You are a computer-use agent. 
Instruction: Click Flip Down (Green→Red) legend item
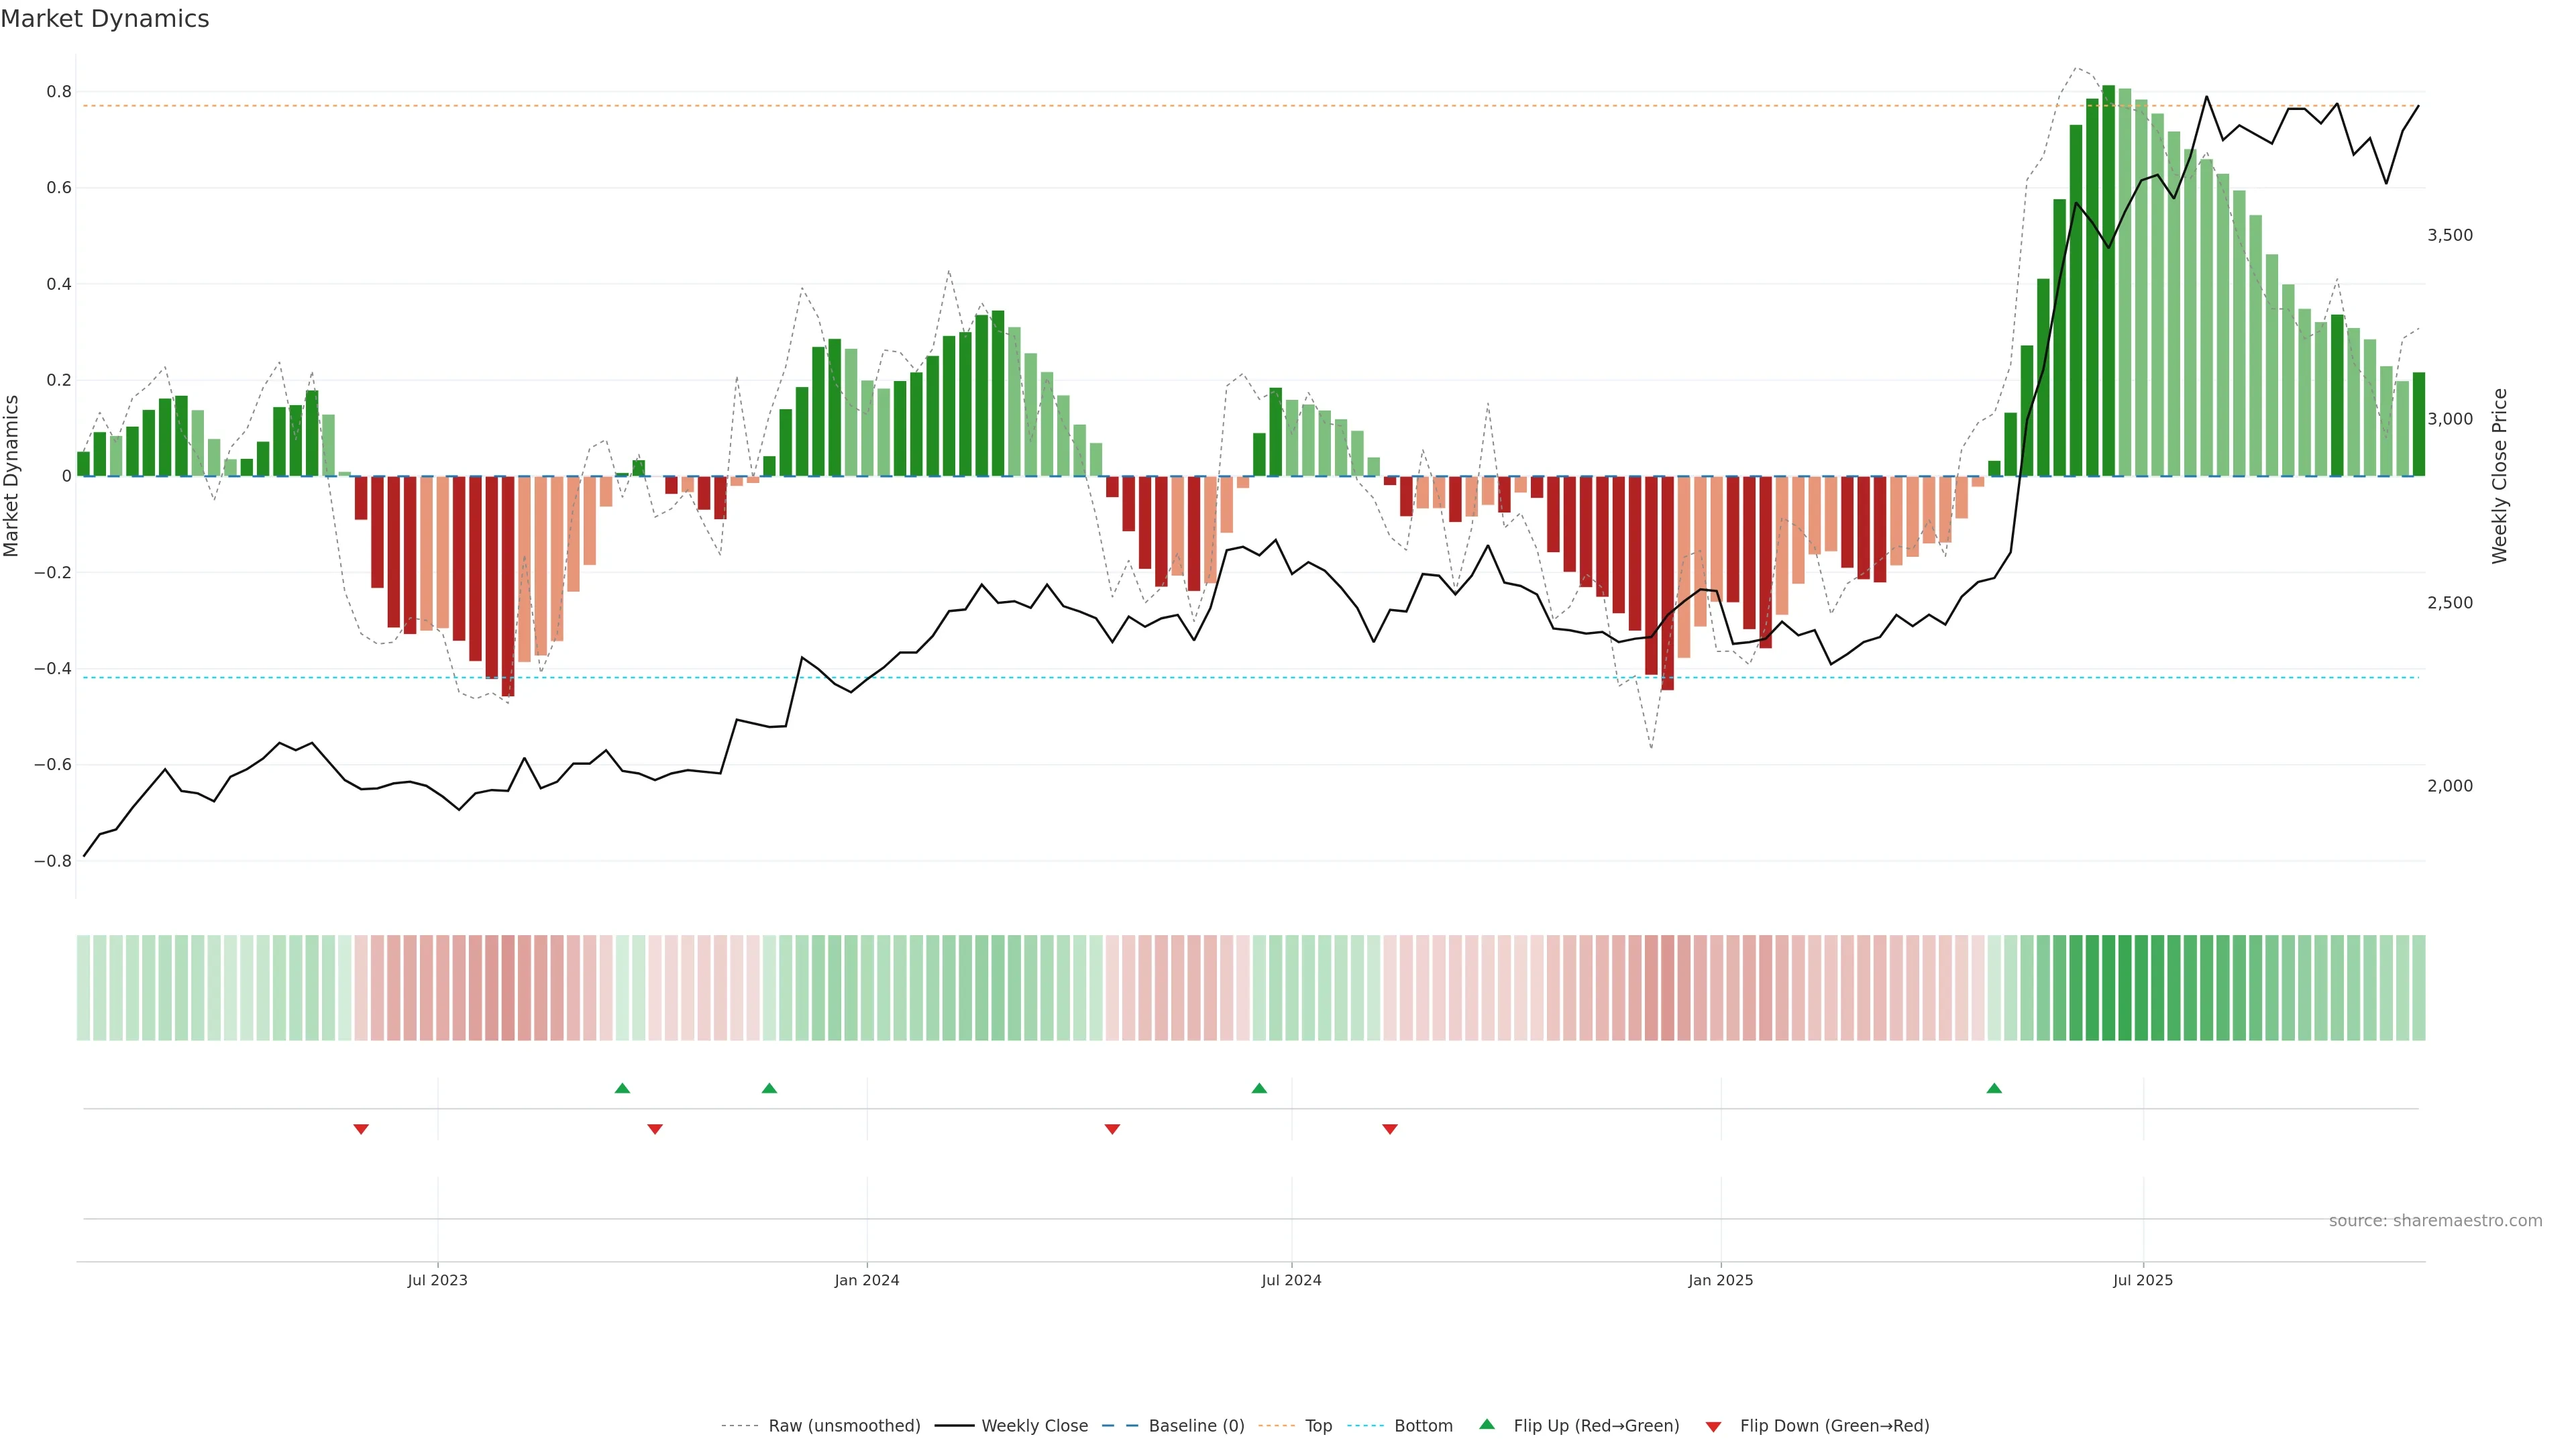[x=1834, y=1426]
